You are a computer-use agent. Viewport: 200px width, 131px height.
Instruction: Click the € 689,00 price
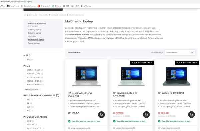163,113
